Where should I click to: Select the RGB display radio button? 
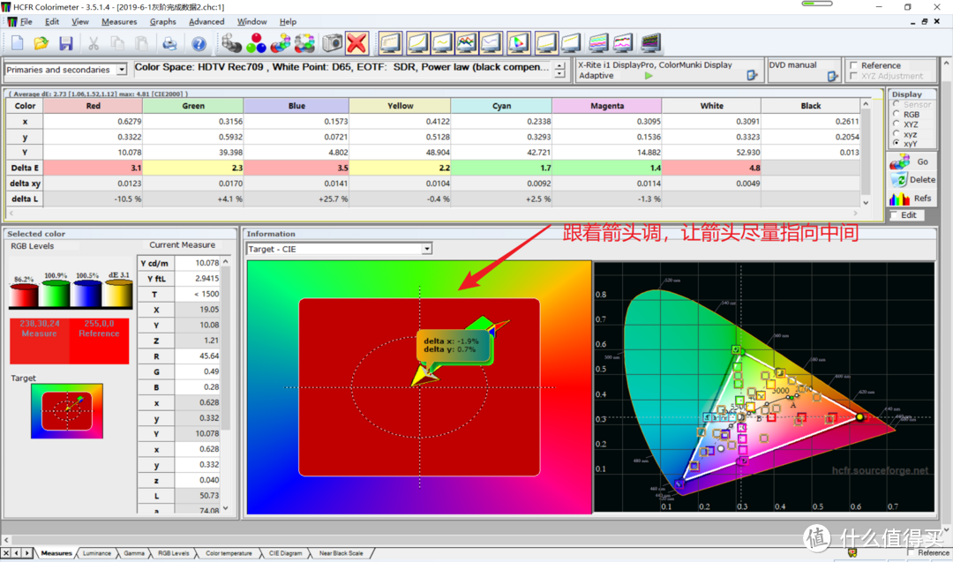coord(897,114)
